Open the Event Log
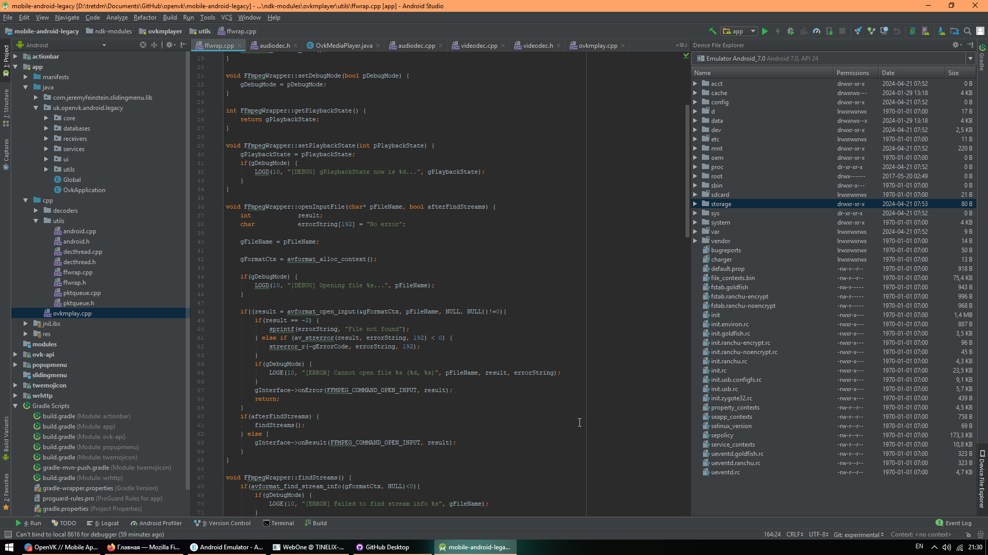 click(x=954, y=523)
